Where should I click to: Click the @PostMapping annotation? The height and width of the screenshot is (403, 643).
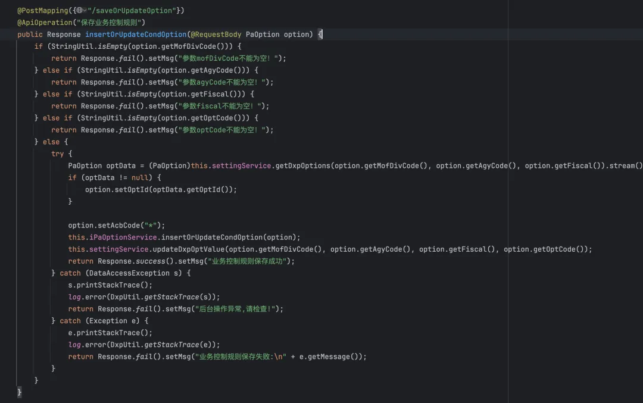(x=40, y=11)
